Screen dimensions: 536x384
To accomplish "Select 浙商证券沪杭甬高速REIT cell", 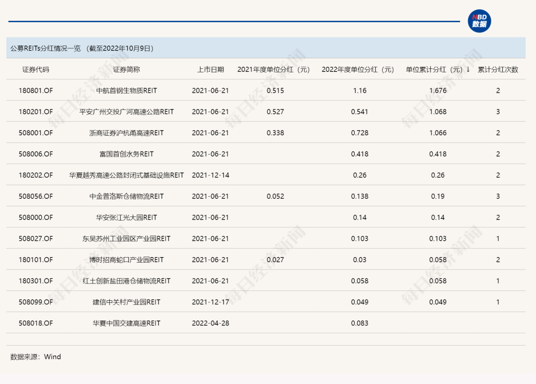I will pyautogui.click(x=127, y=133).
